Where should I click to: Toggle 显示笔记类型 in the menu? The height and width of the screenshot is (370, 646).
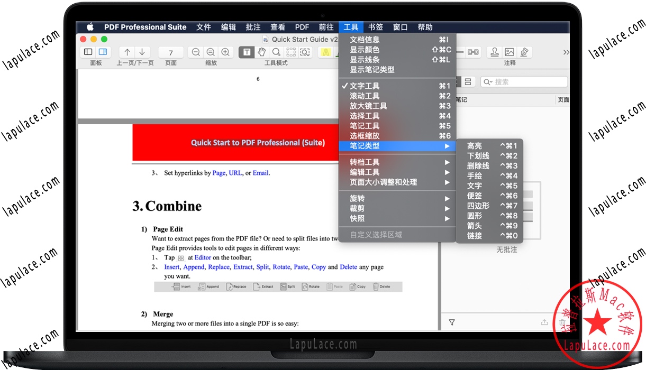pos(397,70)
